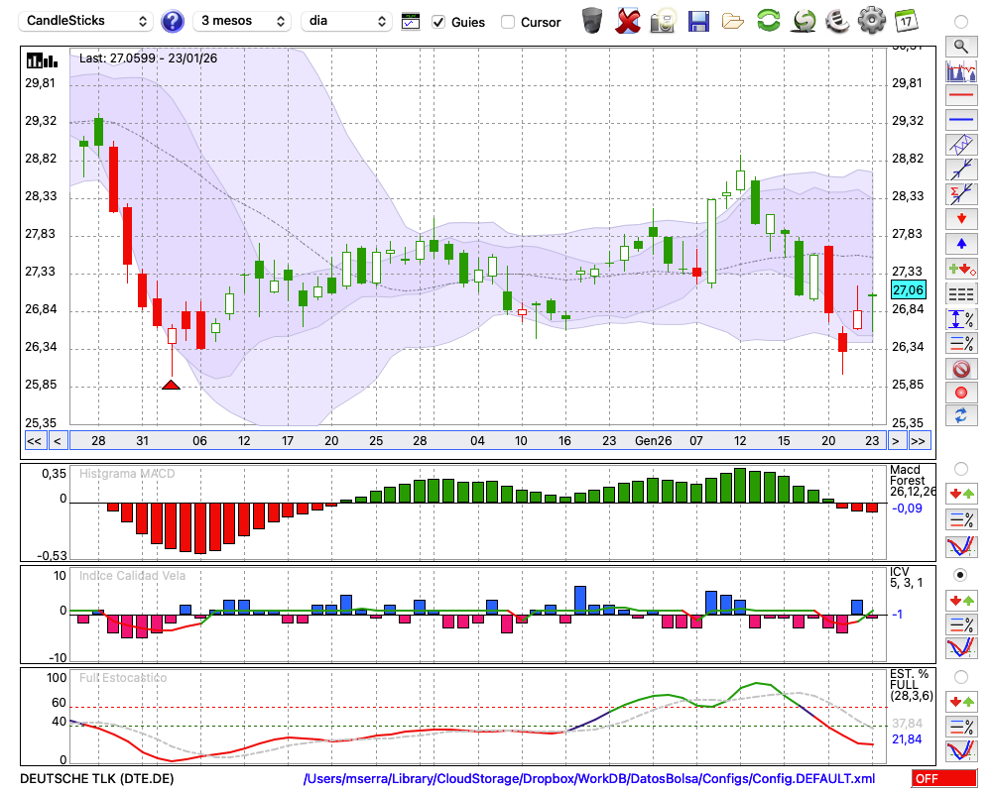Click ICV panel red-green arrows icon
The width and height of the screenshot is (992, 793).
(x=961, y=600)
